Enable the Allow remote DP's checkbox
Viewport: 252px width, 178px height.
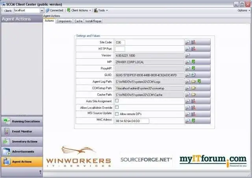(117, 114)
